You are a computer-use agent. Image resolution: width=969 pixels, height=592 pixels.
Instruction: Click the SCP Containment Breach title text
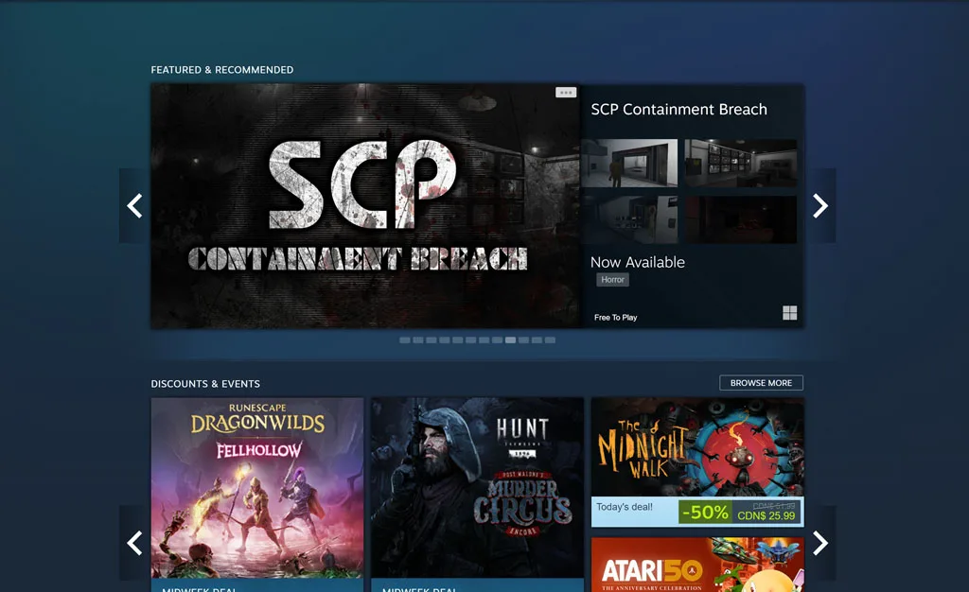tap(678, 110)
